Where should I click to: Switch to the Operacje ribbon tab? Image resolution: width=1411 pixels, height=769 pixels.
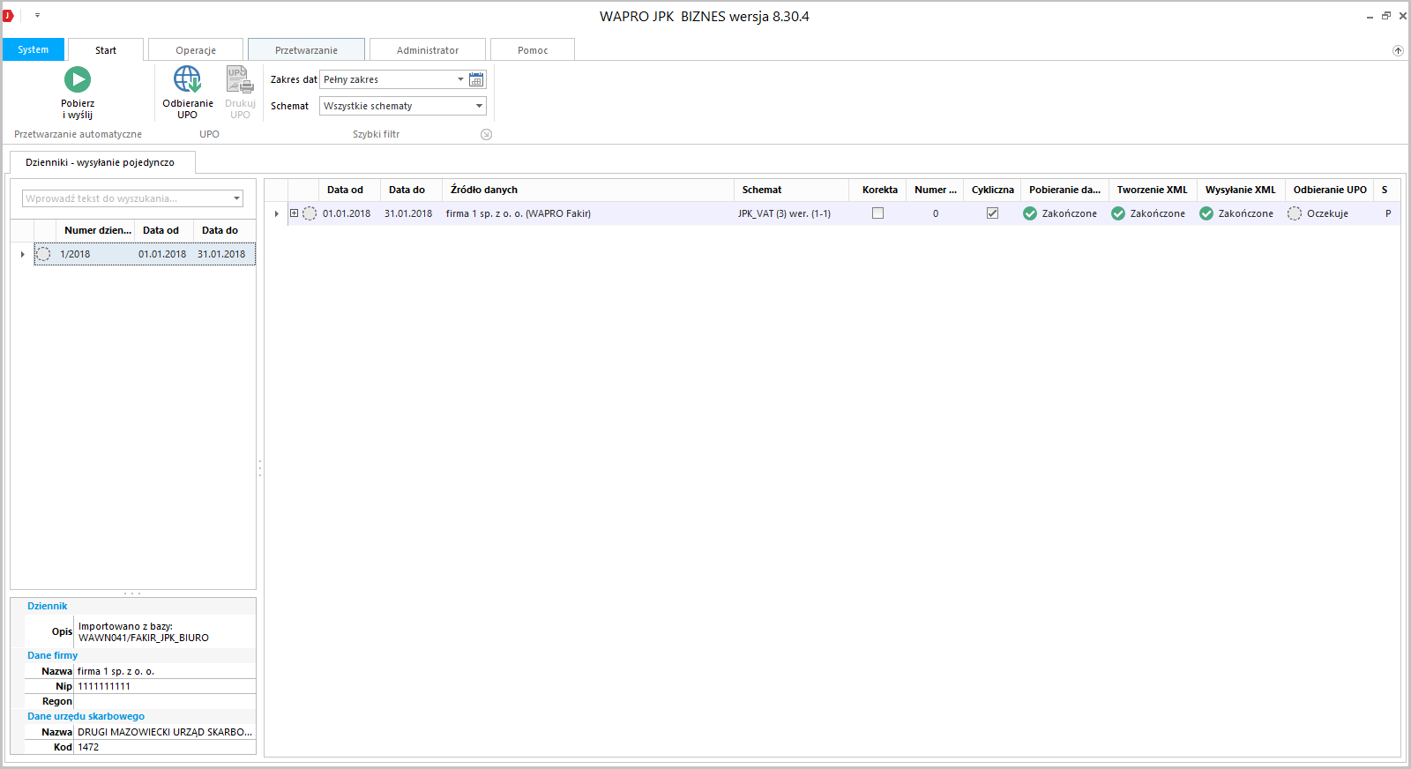pyautogui.click(x=196, y=50)
